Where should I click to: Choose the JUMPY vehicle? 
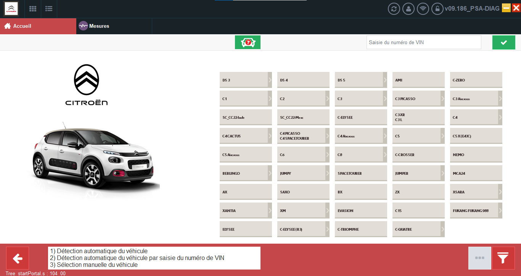point(303,173)
